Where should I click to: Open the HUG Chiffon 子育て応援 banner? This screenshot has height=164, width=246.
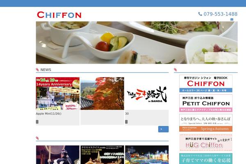click(x=206, y=143)
